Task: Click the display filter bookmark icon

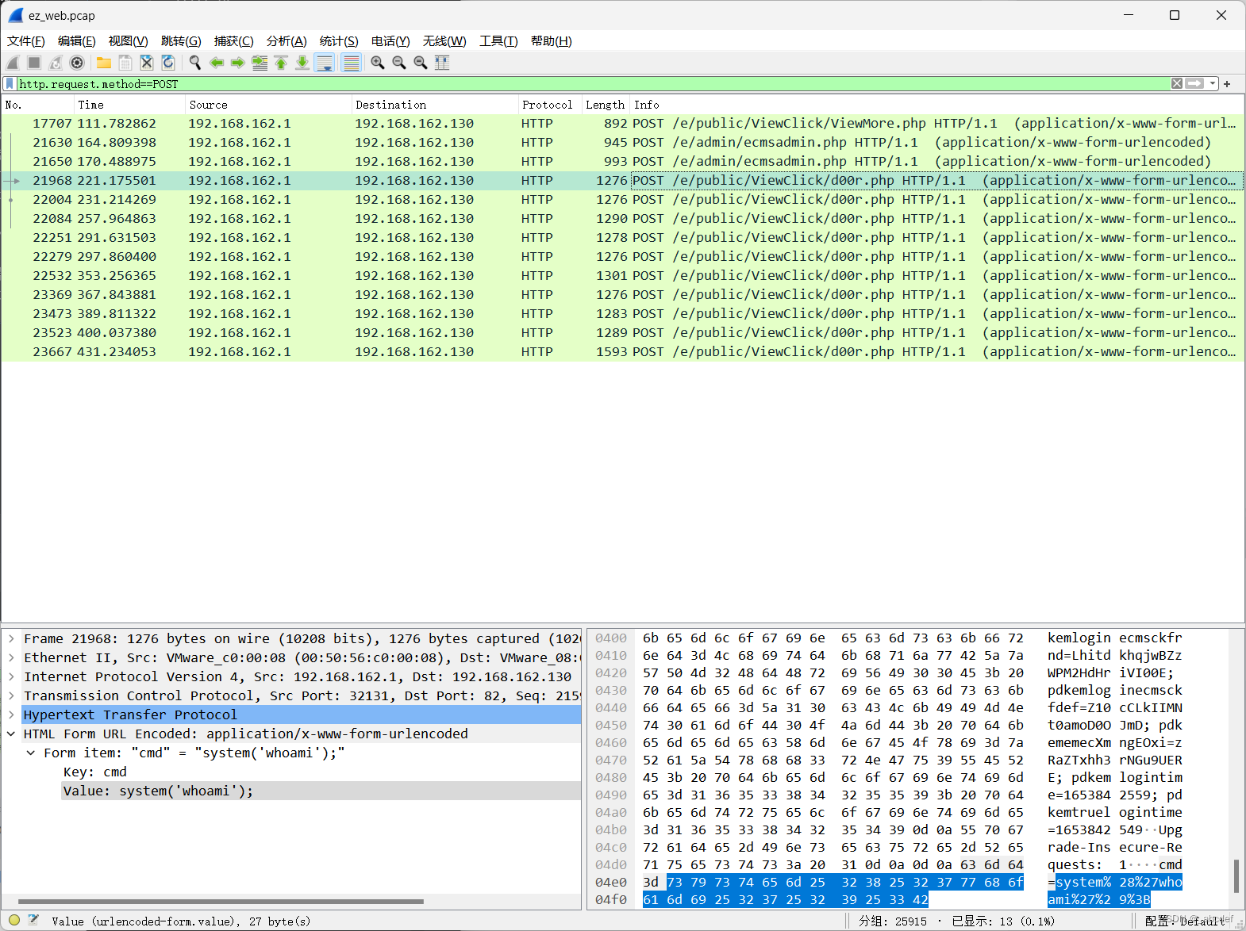Action: click(10, 83)
